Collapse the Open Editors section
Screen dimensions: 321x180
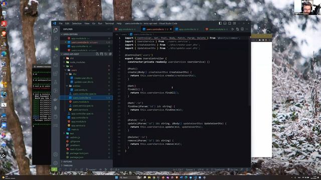86,34
